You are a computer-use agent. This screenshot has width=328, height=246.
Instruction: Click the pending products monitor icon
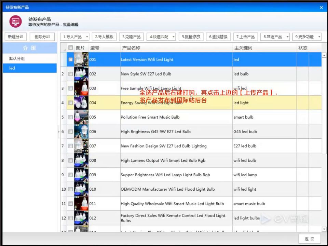[15, 21]
